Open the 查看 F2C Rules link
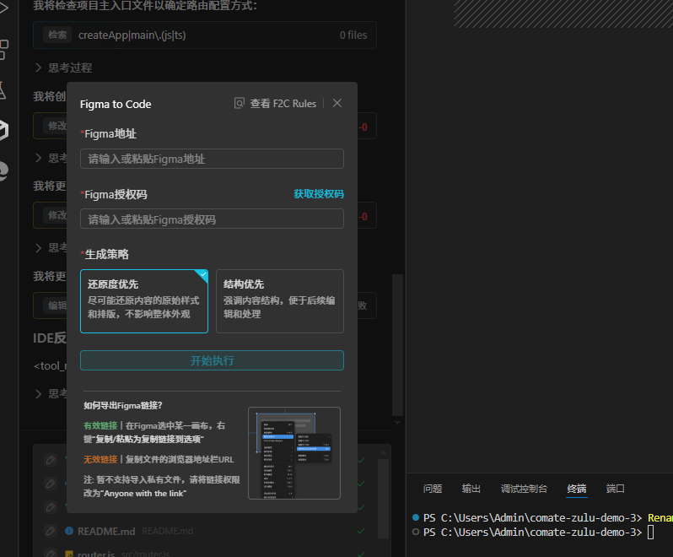 click(x=283, y=104)
